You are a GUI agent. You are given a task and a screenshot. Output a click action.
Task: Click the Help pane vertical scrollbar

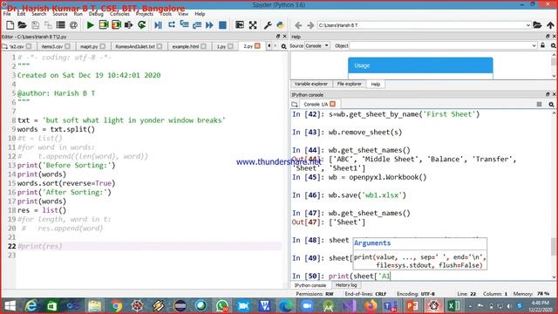554,65
